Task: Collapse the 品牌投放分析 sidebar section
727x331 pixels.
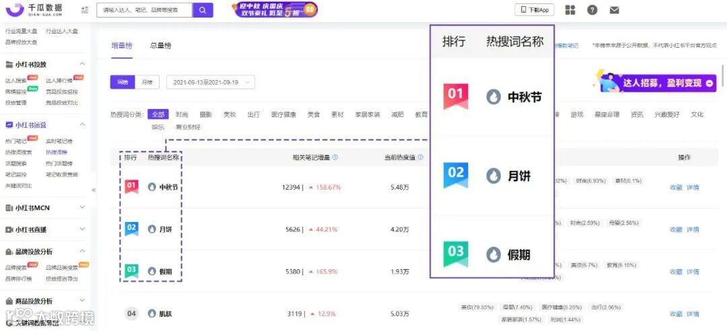Action: click(x=82, y=251)
